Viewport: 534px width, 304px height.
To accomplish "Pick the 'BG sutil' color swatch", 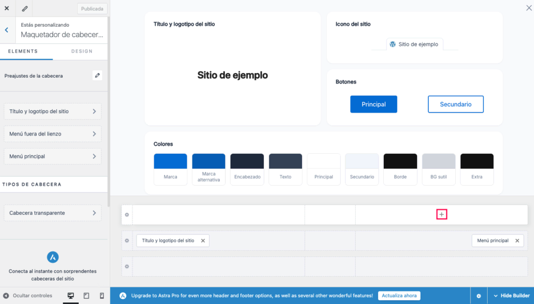I will (x=439, y=169).
